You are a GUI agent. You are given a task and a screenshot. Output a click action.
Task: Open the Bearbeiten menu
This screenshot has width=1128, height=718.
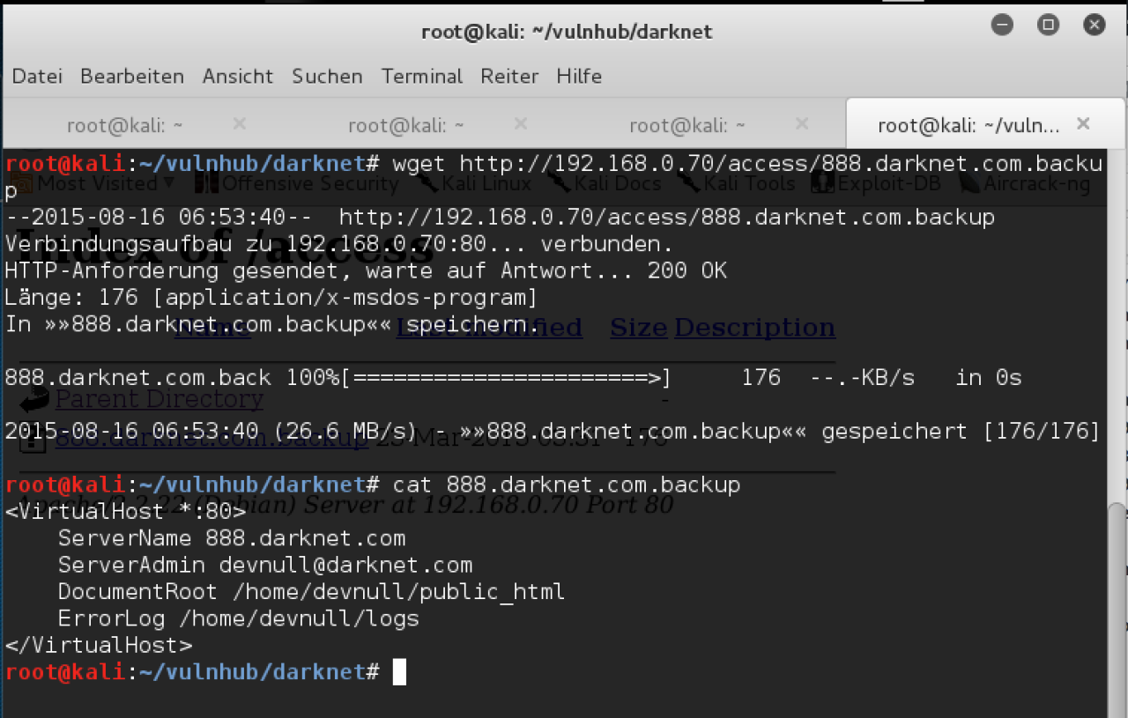click(132, 77)
